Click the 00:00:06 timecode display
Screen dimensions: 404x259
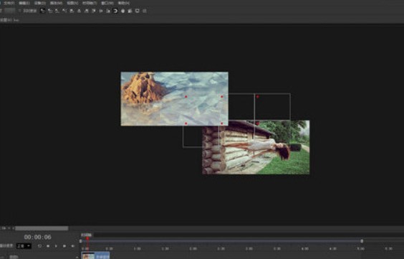(x=38, y=237)
